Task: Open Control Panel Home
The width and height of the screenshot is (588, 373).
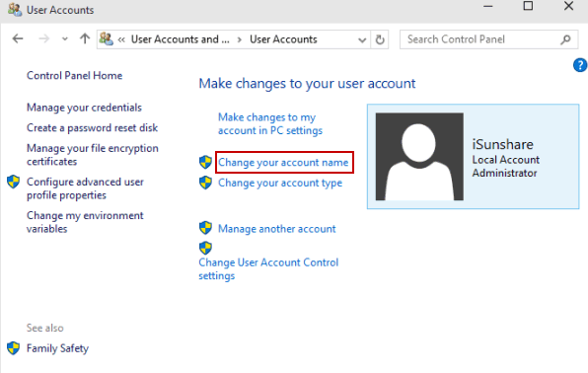Action: [x=74, y=75]
